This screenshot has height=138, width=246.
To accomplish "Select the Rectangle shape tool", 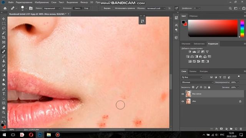I will 3,103.
